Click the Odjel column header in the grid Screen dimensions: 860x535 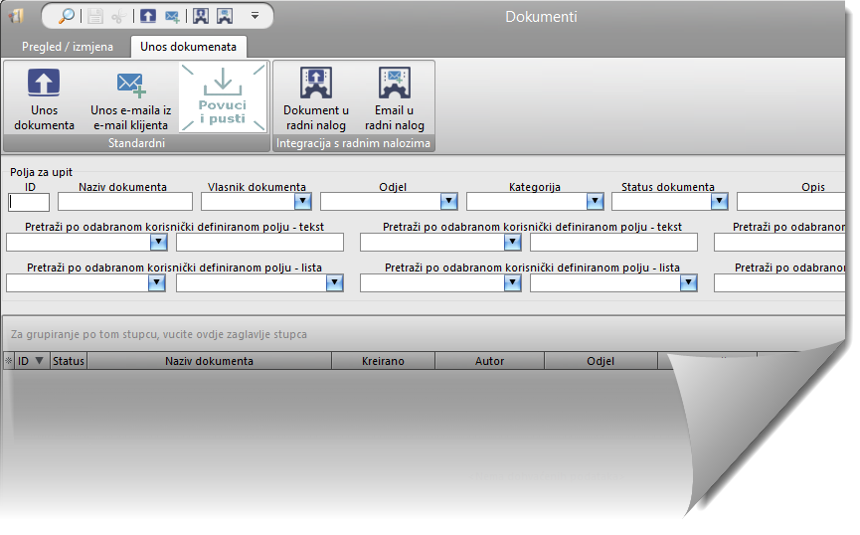(x=601, y=361)
